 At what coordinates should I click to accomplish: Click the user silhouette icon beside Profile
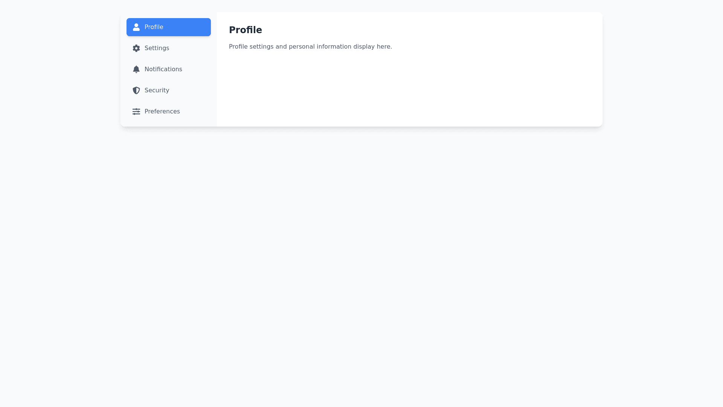(x=136, y=27)
